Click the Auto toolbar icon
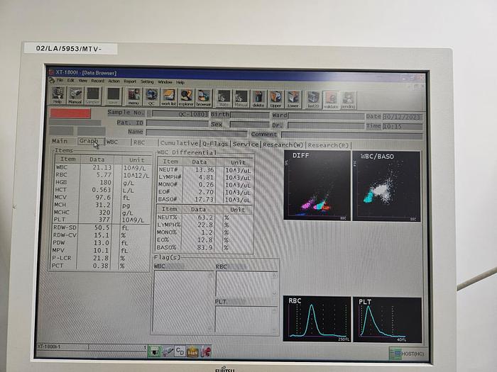Screen dimensions: 497x372 coord(224,98)
